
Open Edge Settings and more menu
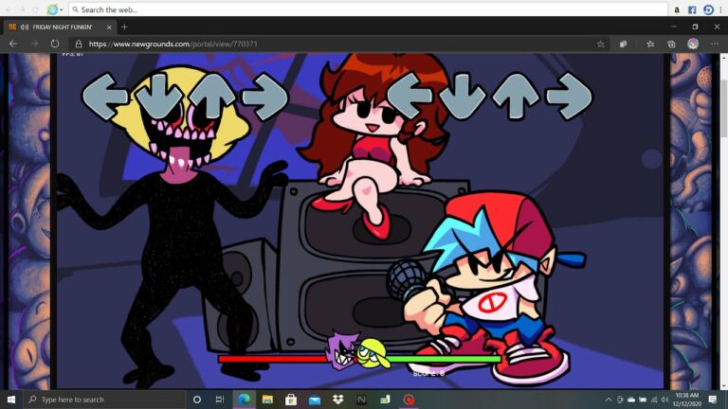pyautogui.click(x=714, y=44)
